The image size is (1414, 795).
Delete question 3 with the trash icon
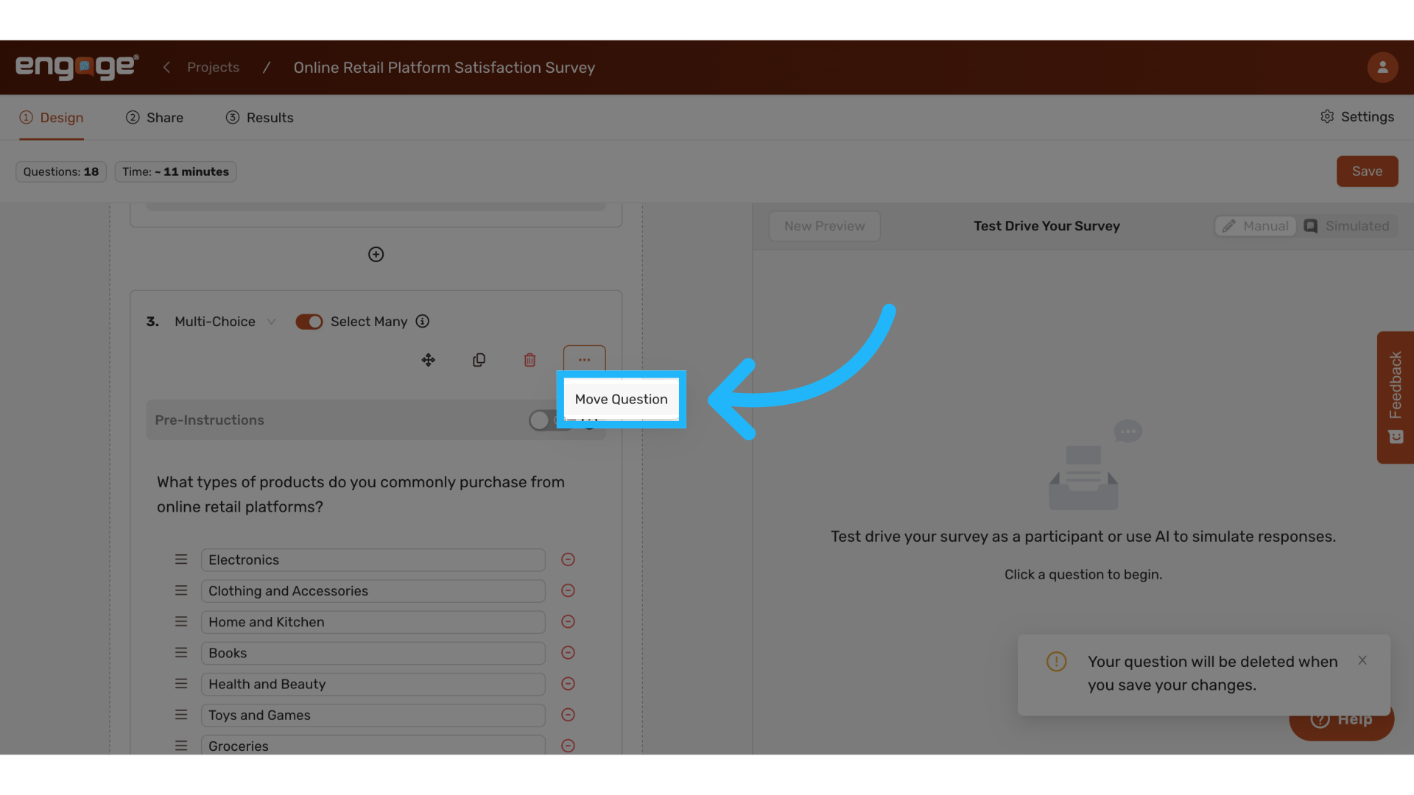pyautogui.click(x=530, y=360)
